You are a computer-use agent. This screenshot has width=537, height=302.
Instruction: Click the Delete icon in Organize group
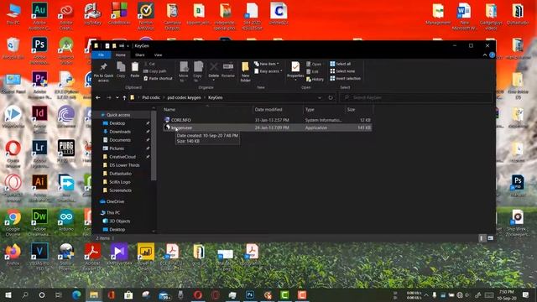click(213, 70)
